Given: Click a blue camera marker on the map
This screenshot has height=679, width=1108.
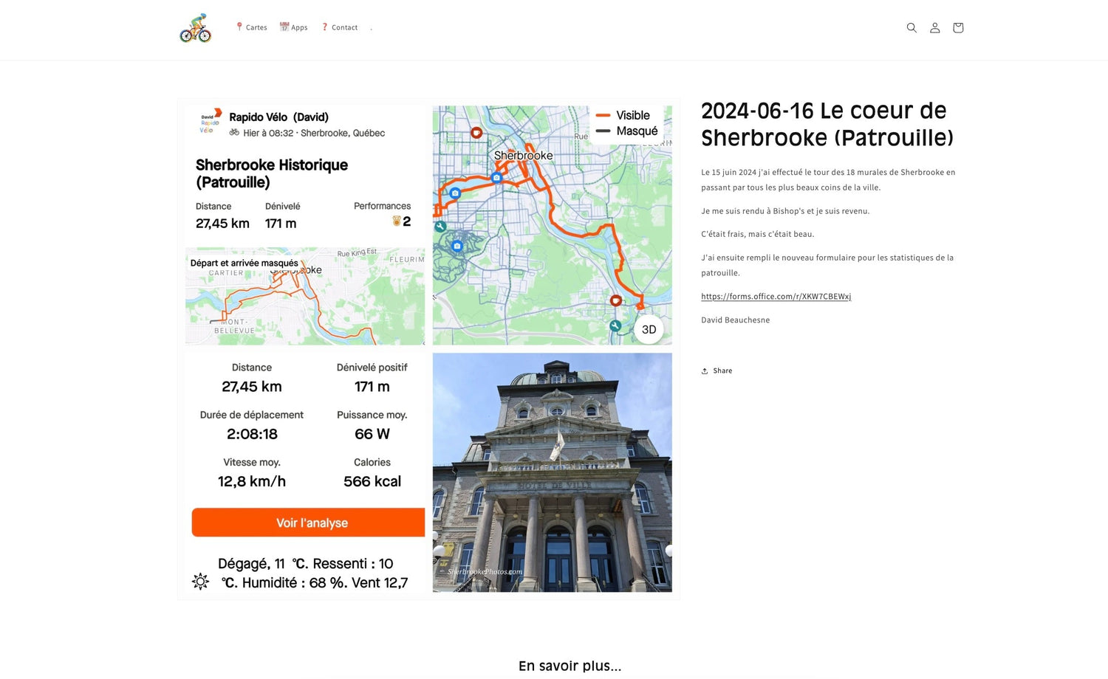Looking at the screenshot, I should click(x=496, y=178).
